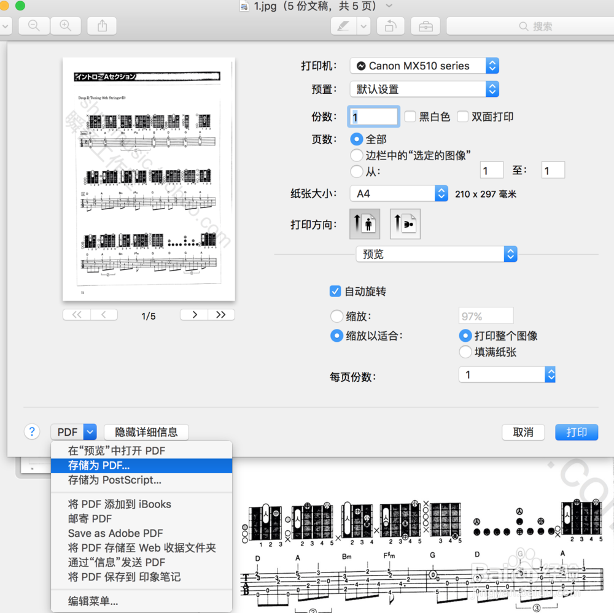Screen dimensions: 614x613
Task: Enable 双面打印 option
Action: (462, 117)
